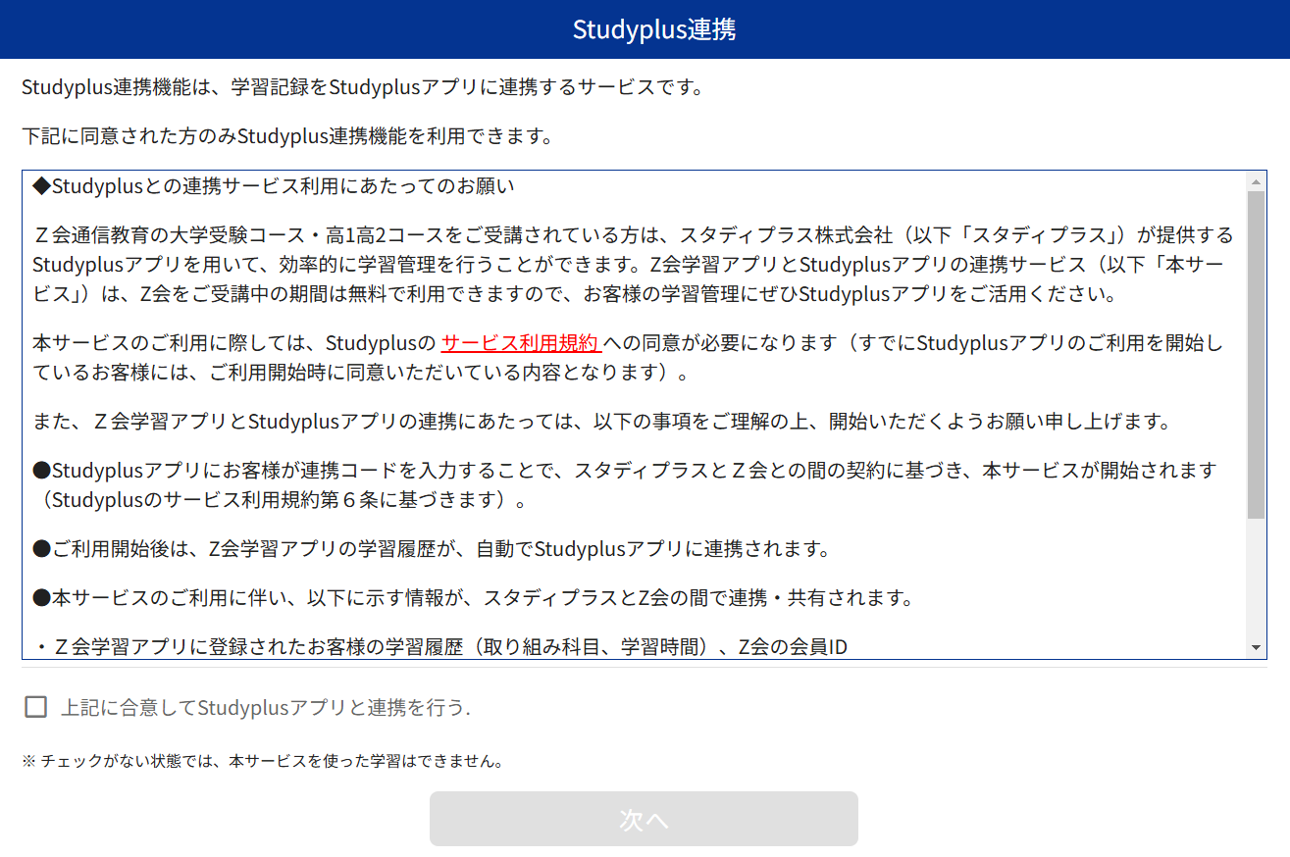Check the agreement checkbox for Studyplus連携
1290x857 pixels.
(35, 707)
